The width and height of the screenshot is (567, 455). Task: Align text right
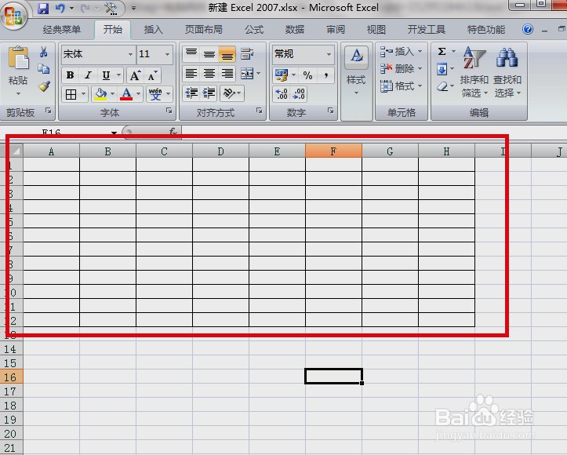[227, 74]
